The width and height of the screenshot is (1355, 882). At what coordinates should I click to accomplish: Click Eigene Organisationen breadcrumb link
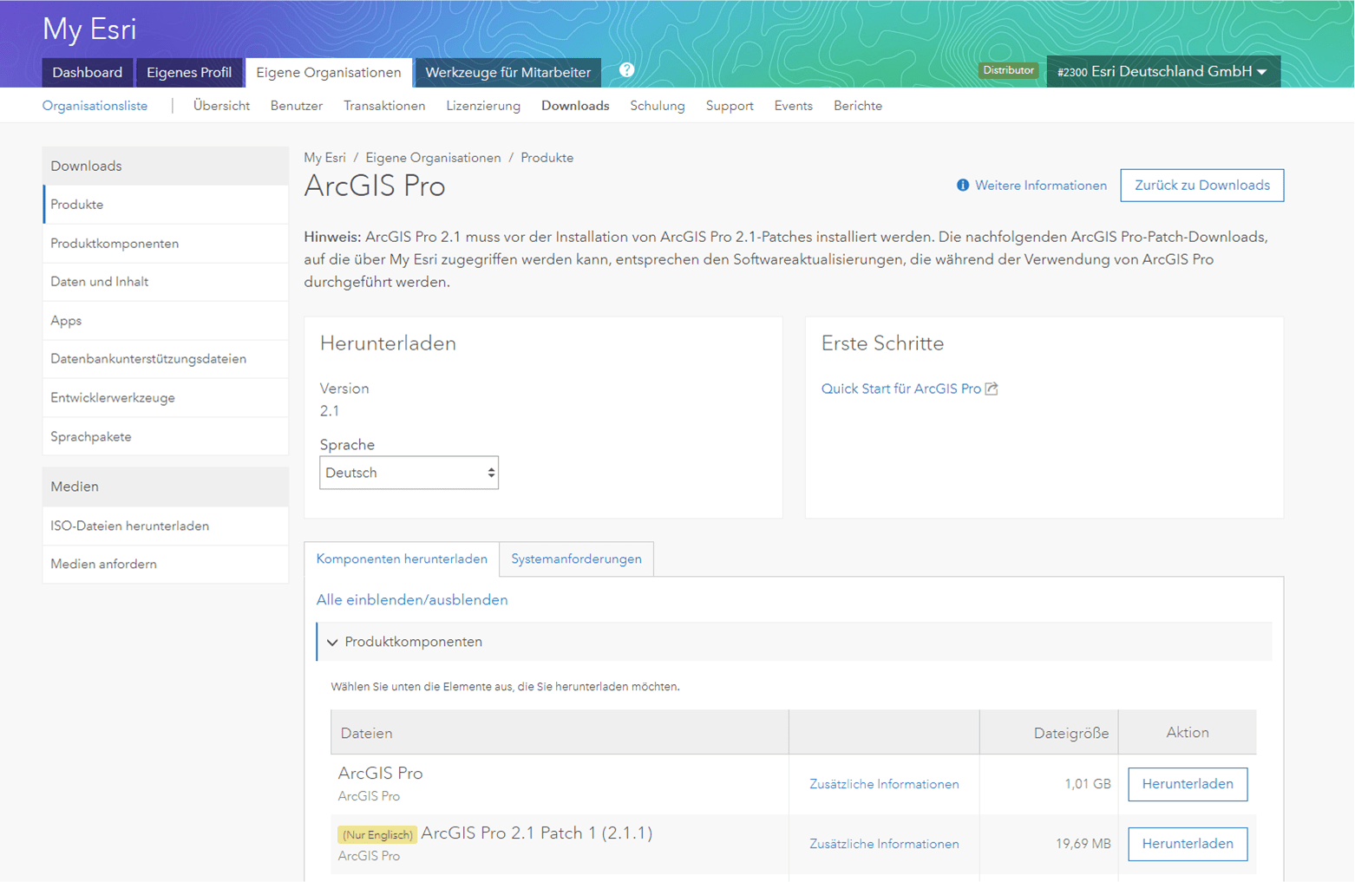point(433,158)
